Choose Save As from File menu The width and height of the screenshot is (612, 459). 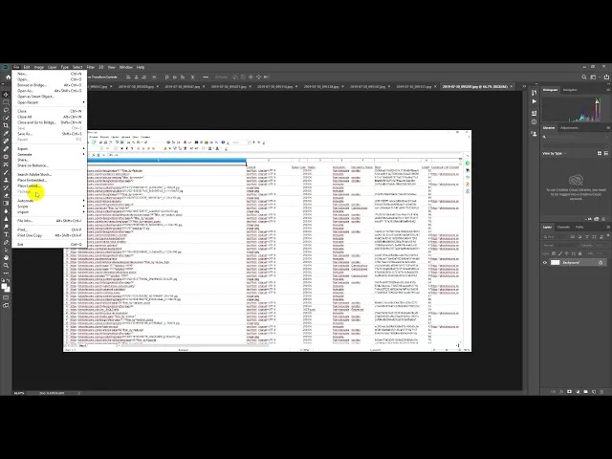pos(50,134)
